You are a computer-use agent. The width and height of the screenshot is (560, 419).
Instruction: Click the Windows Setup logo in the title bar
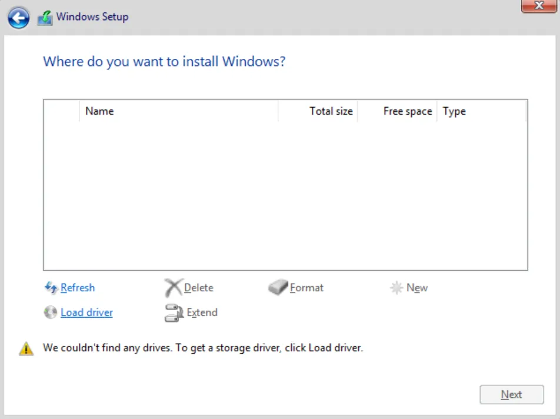pos(44,16)
